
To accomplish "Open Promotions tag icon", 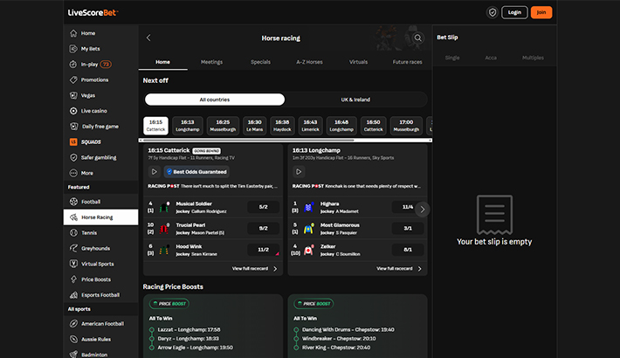I will (x=73, y=79).
